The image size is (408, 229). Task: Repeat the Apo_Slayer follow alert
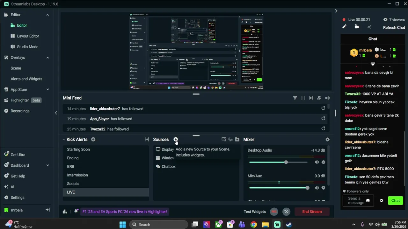click(x=323, y=118)
